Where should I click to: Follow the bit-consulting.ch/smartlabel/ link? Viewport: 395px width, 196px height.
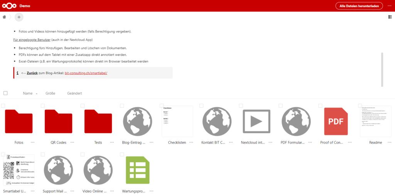pyautogui.click(x=86, y=73)
